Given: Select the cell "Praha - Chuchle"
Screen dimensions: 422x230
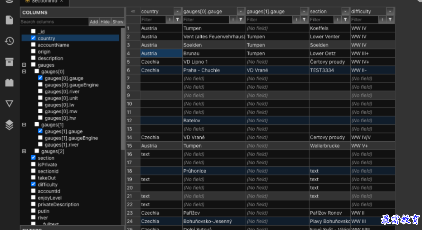Looking at the screenshot, I should 214,70.
